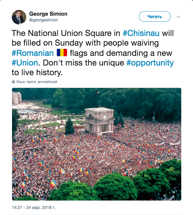Viewport: 193px width, 215px height.
Task: Click the clock on the arch in photo
Action: tap(105, 117)
